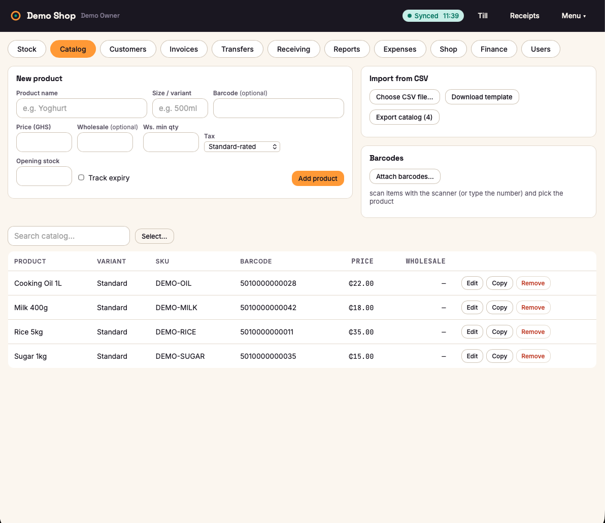Open Attach barcodes dialog

pyautogui.click(x=405, y=176)
